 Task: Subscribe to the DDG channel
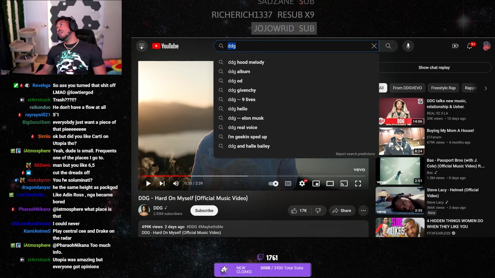[x=204, y=210]
